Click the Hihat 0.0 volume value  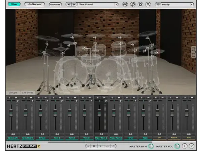point(131,134)
